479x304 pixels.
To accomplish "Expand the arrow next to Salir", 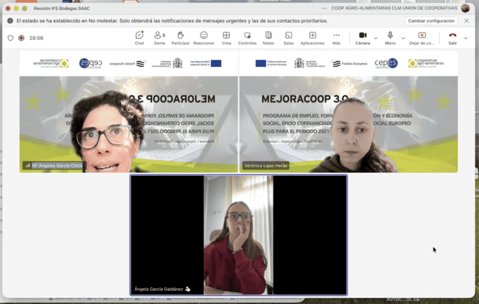I will [x=466, y=38].
